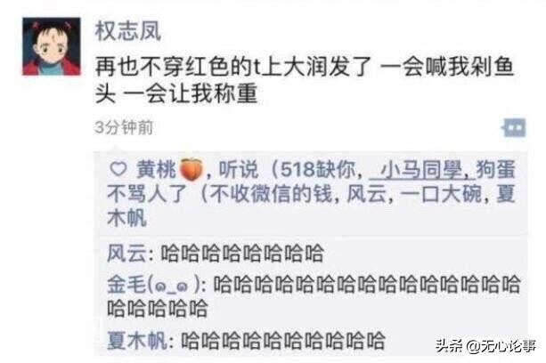This screenshot has height=363, width=546.
Task: Open 权志凤's profile picture
Action: [52, 46]
